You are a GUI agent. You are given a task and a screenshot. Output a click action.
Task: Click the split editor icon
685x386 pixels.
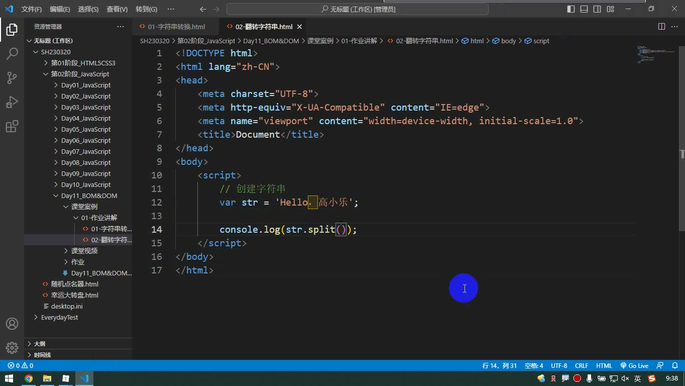coord(662,27)
